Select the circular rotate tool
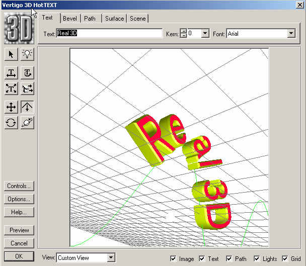The height and width of the screenshot is (266, 306). point(11,123)
